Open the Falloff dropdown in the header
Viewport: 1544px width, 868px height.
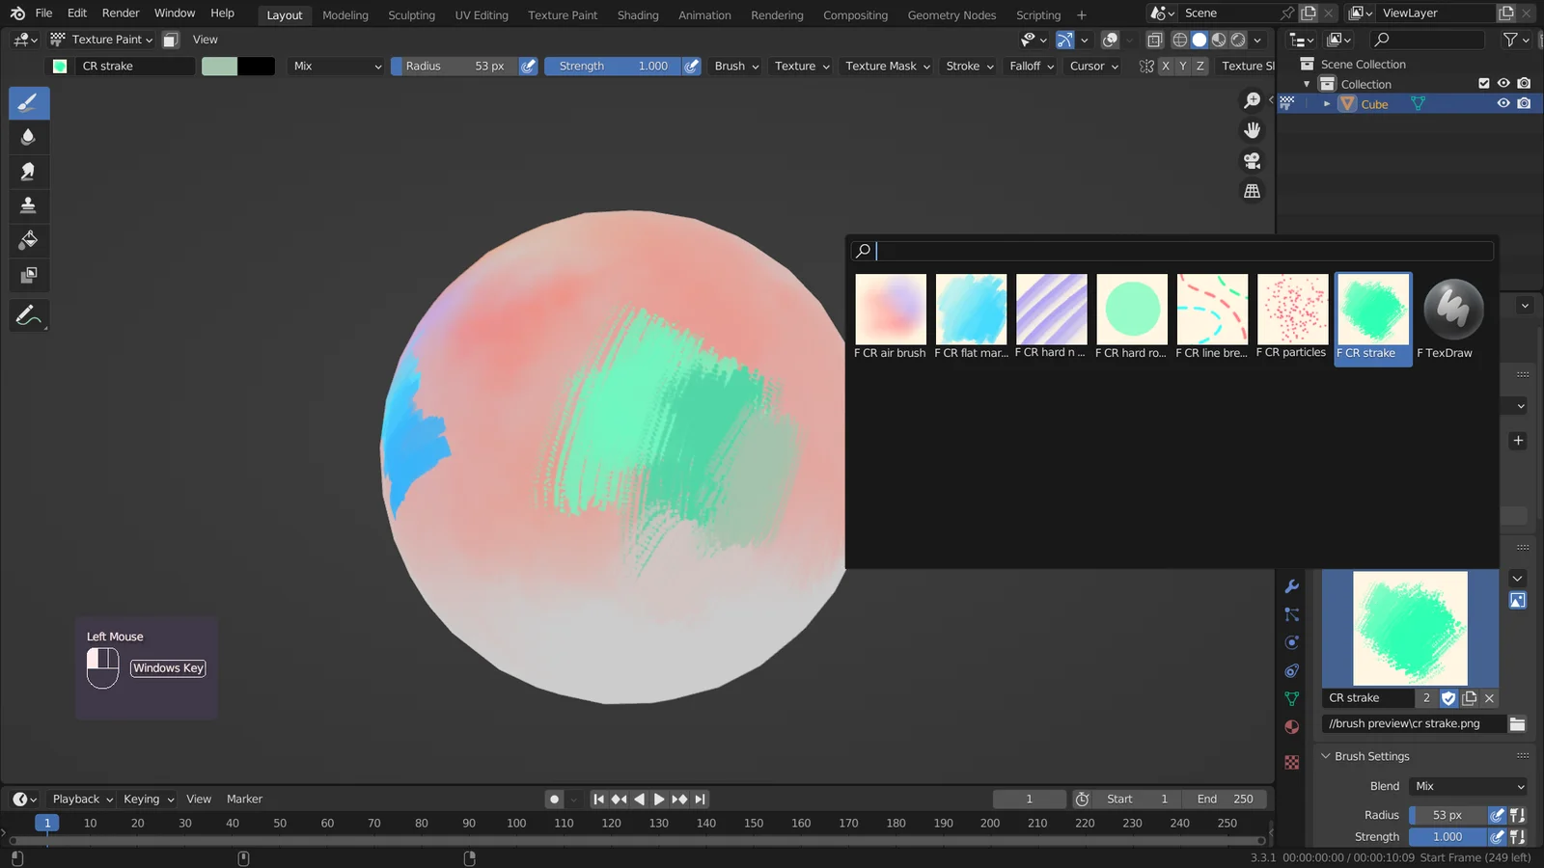[1029, 66]
